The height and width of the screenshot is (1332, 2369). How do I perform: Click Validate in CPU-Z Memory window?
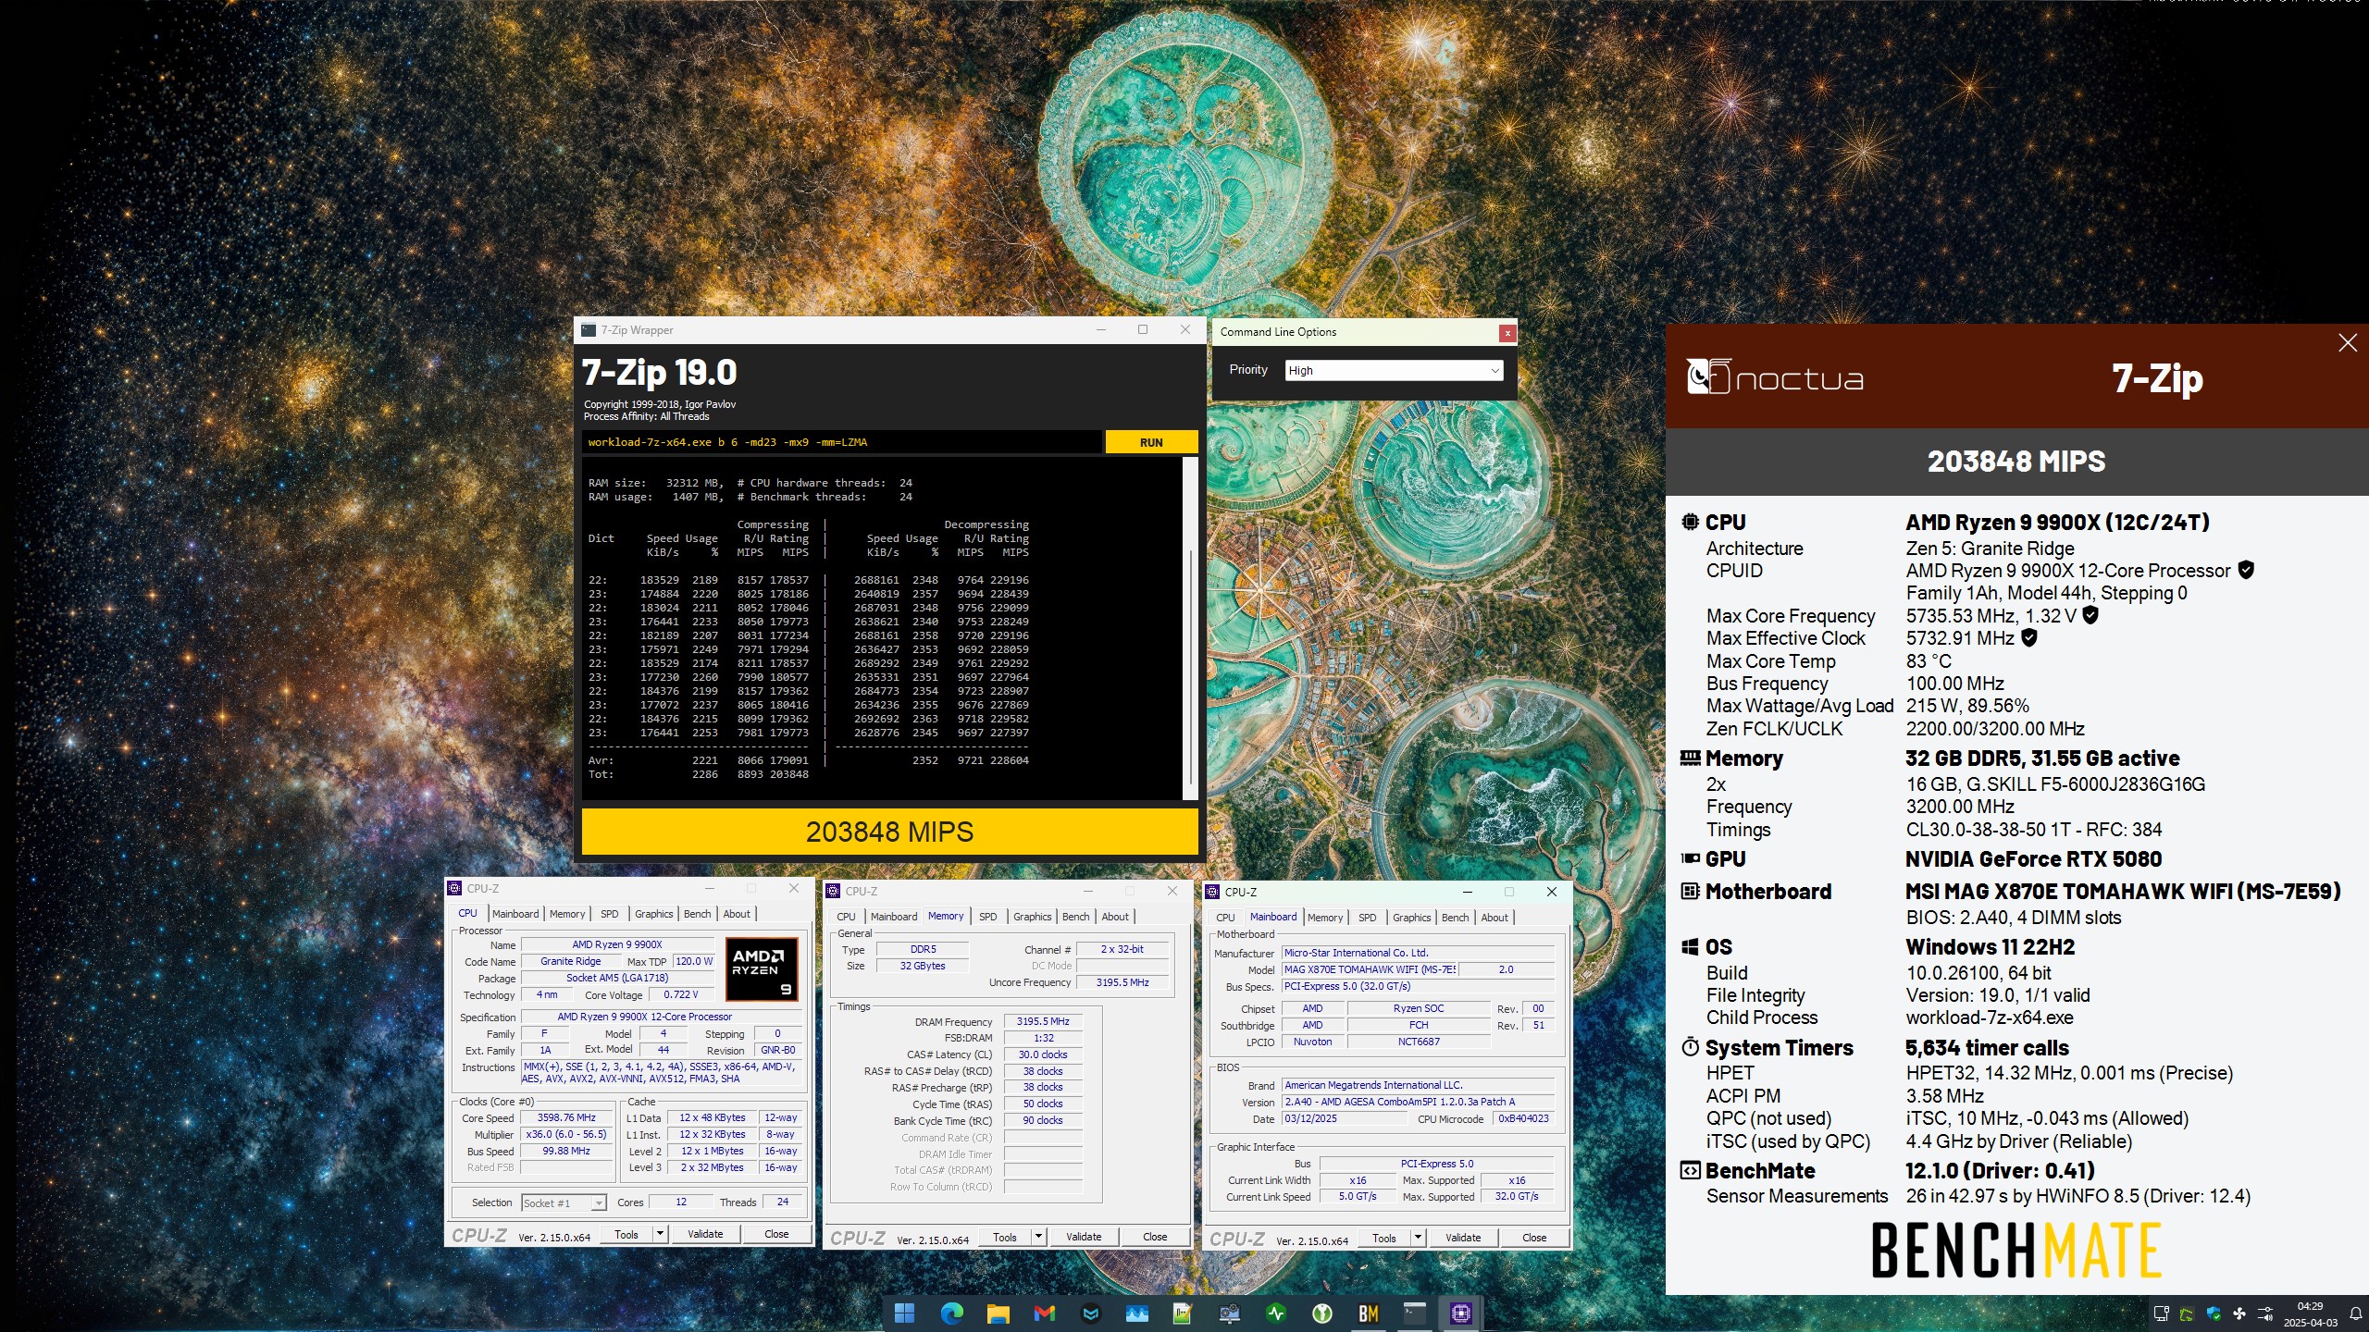[x=1084, y=1237]
